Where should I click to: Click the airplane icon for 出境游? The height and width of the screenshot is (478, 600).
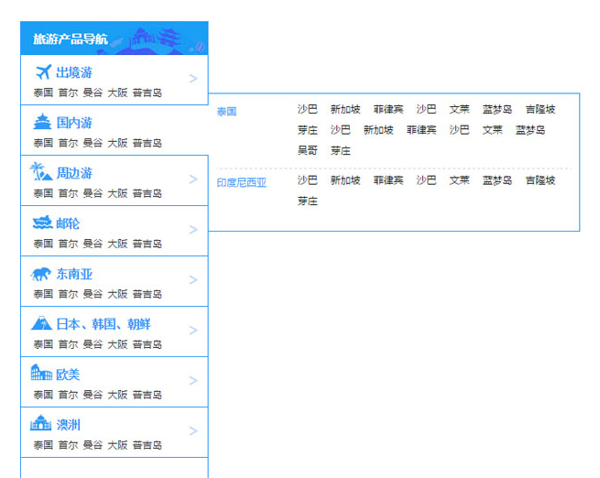(42, 72)
